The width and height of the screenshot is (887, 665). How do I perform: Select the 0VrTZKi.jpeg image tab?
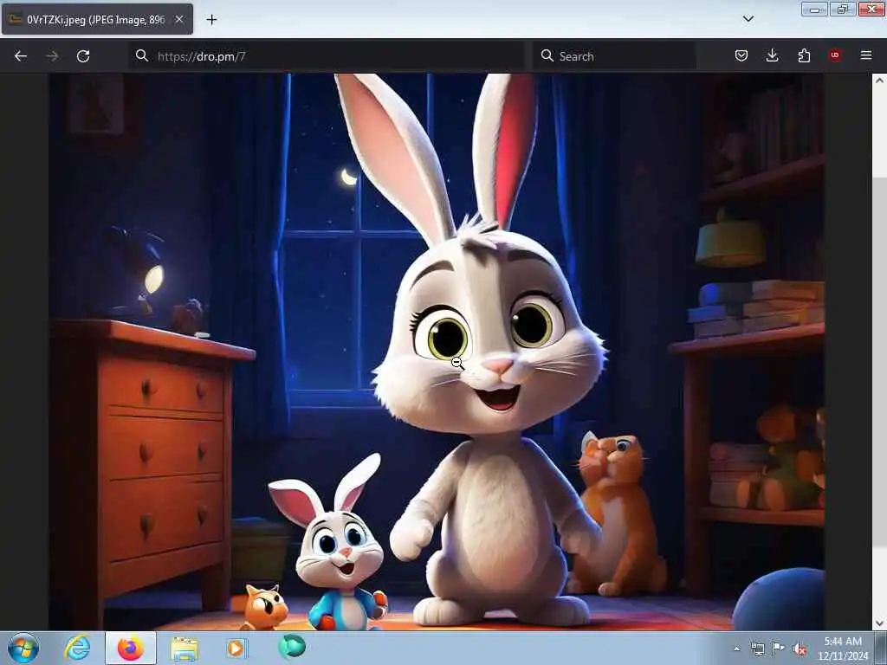97,20
